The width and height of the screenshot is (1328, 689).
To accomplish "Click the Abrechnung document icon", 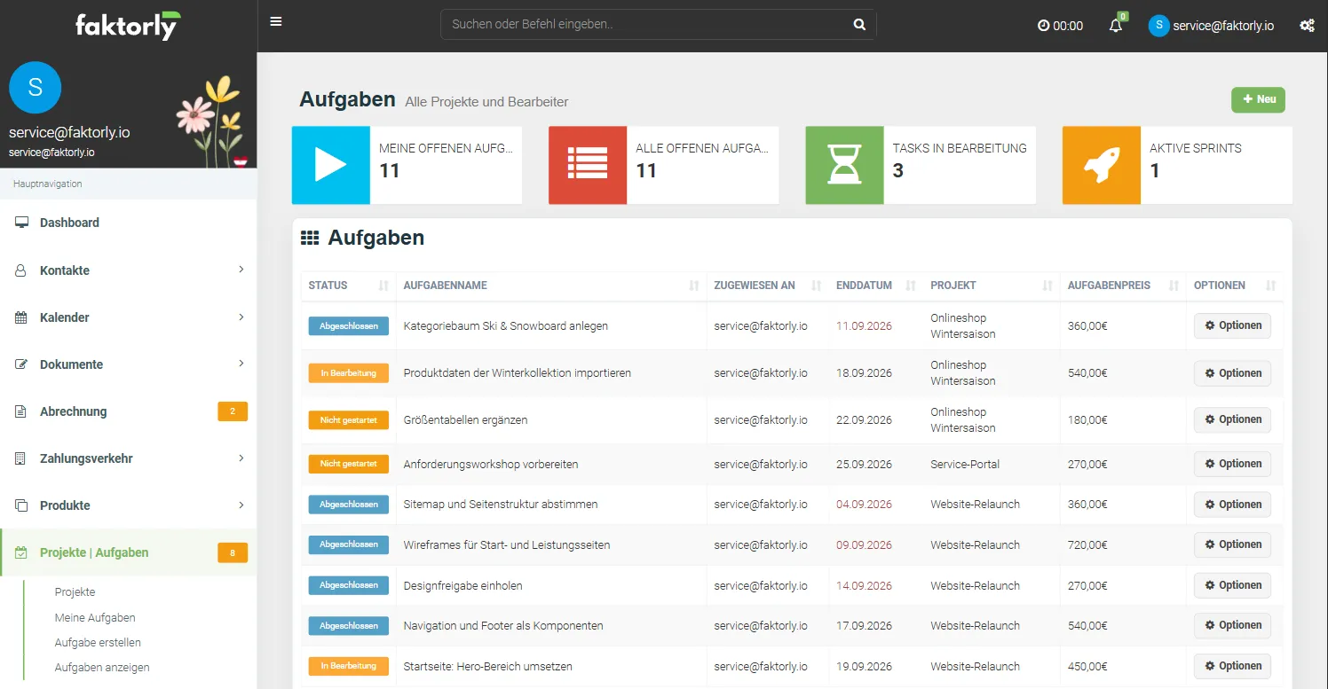I will coord(21,411).
